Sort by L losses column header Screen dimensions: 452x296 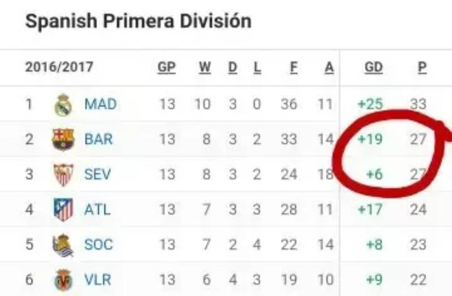point(257,67)
